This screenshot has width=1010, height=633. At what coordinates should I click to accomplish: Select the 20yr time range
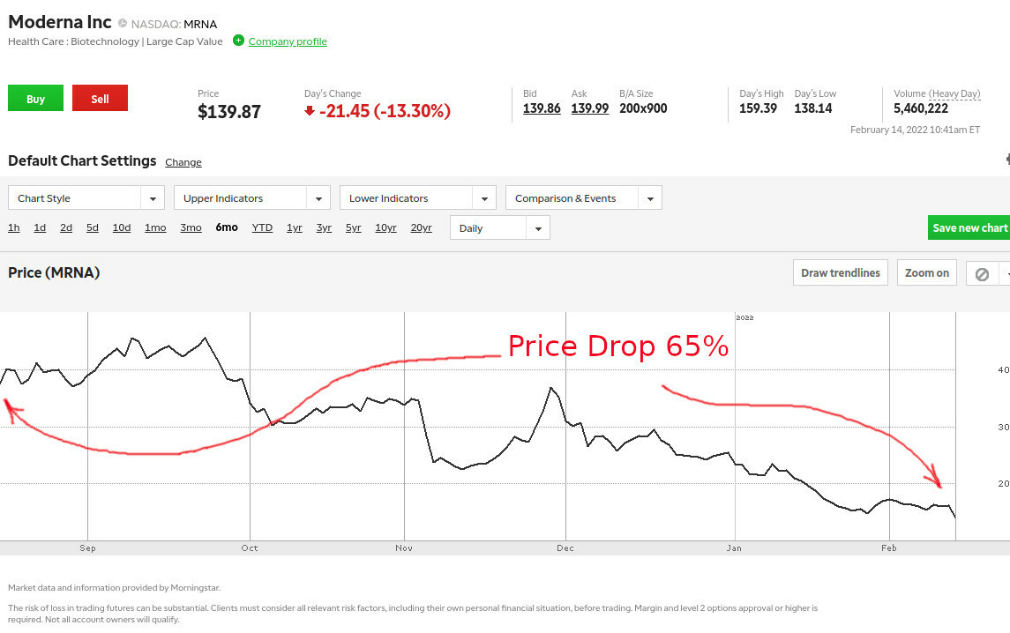tap(422, 227)
